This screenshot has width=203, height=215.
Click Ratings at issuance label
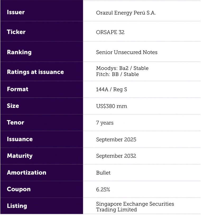click(x=35, y=72)
